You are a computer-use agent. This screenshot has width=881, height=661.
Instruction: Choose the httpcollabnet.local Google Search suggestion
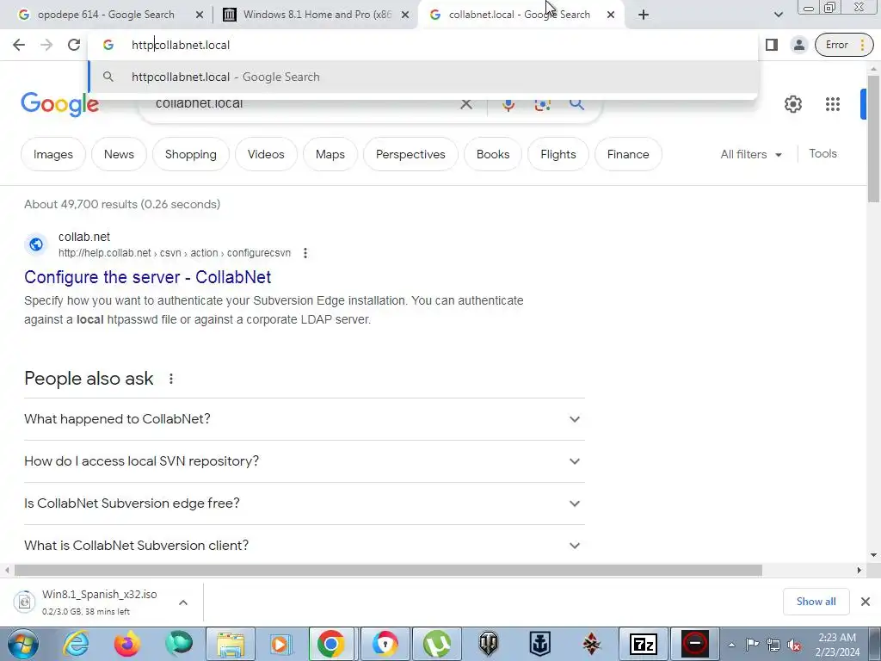[422, 77]
